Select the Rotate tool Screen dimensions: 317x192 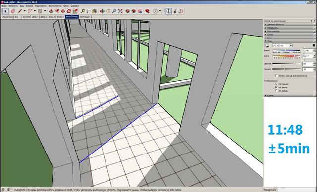coord(69,11)
